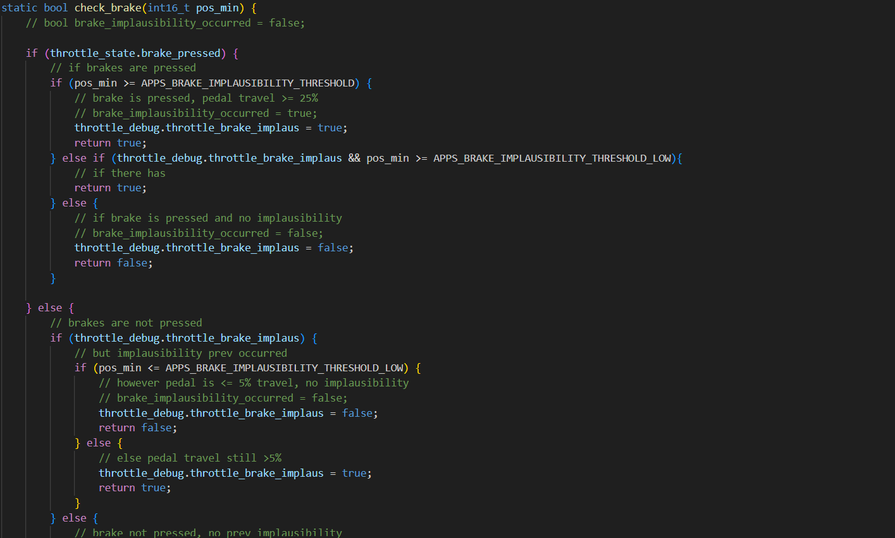Click the commented-out bool brake_implausibility_occurred declaration
This screenshot has width=895, height=538.
[x=165, y=23]
